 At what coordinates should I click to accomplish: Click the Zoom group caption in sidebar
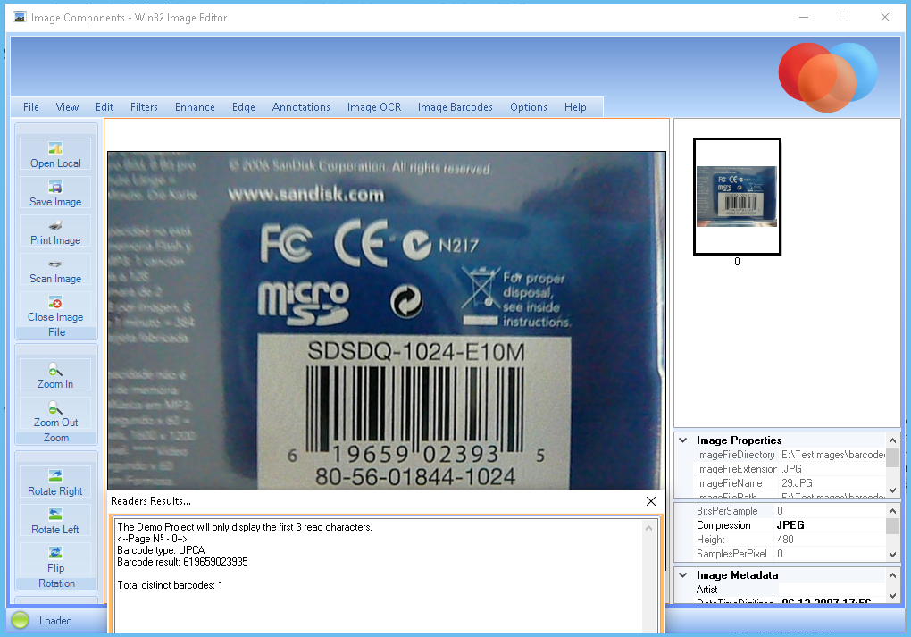tap(56, 438)
